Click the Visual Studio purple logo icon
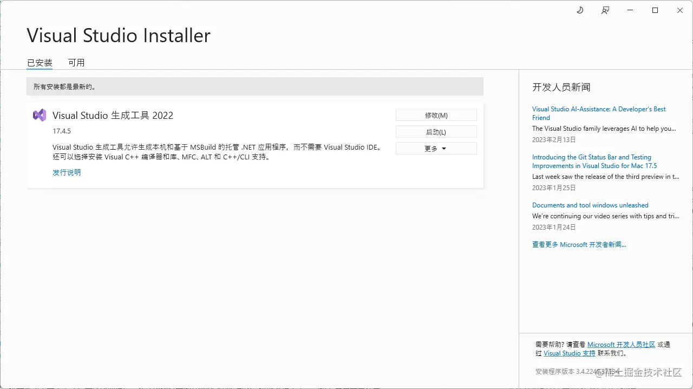The height and width of the screenshot is (389, 693). [40, 115]
